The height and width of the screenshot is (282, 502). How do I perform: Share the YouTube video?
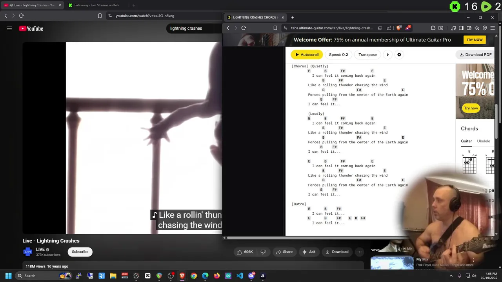point(284,252)
